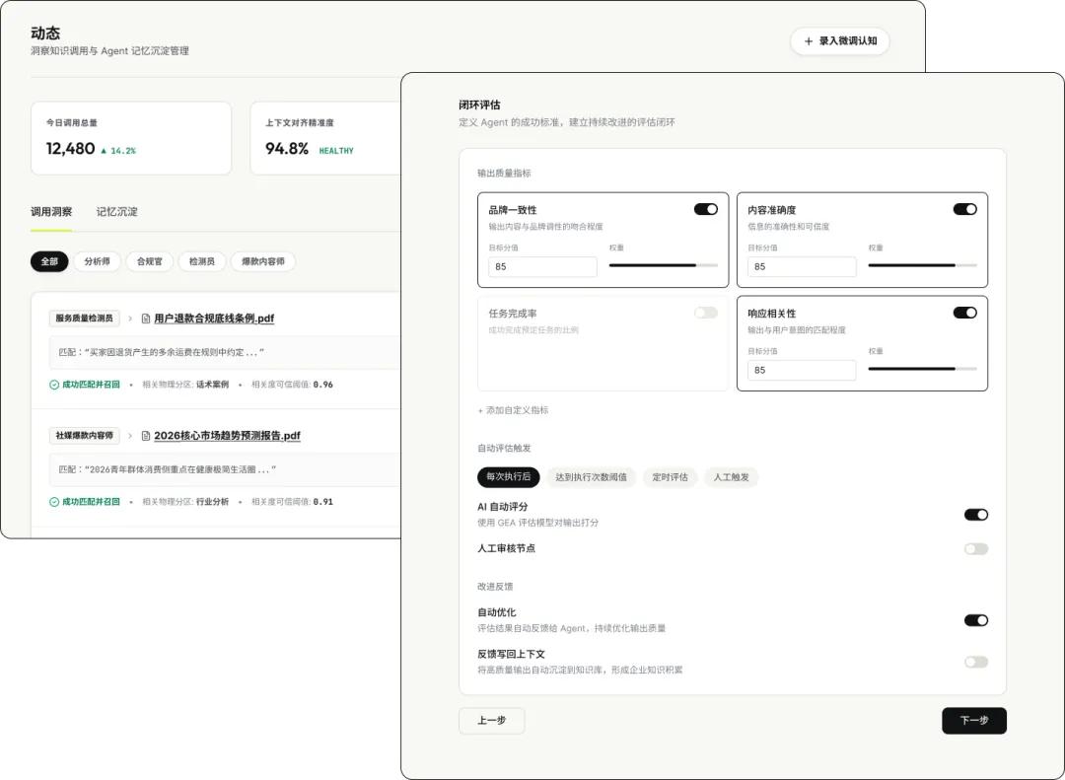Toggle 反馈写回上下文 switch on
This screenshot has width=1065, height=780.
976,662
